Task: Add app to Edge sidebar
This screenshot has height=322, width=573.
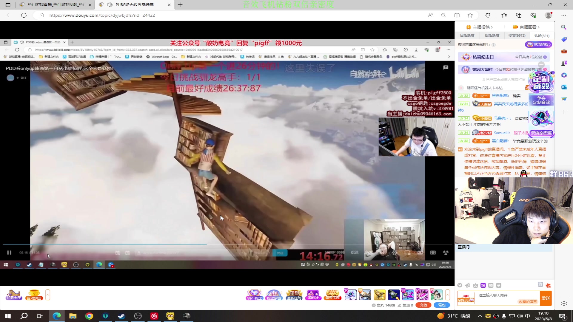Action: (x=564, y=112)
